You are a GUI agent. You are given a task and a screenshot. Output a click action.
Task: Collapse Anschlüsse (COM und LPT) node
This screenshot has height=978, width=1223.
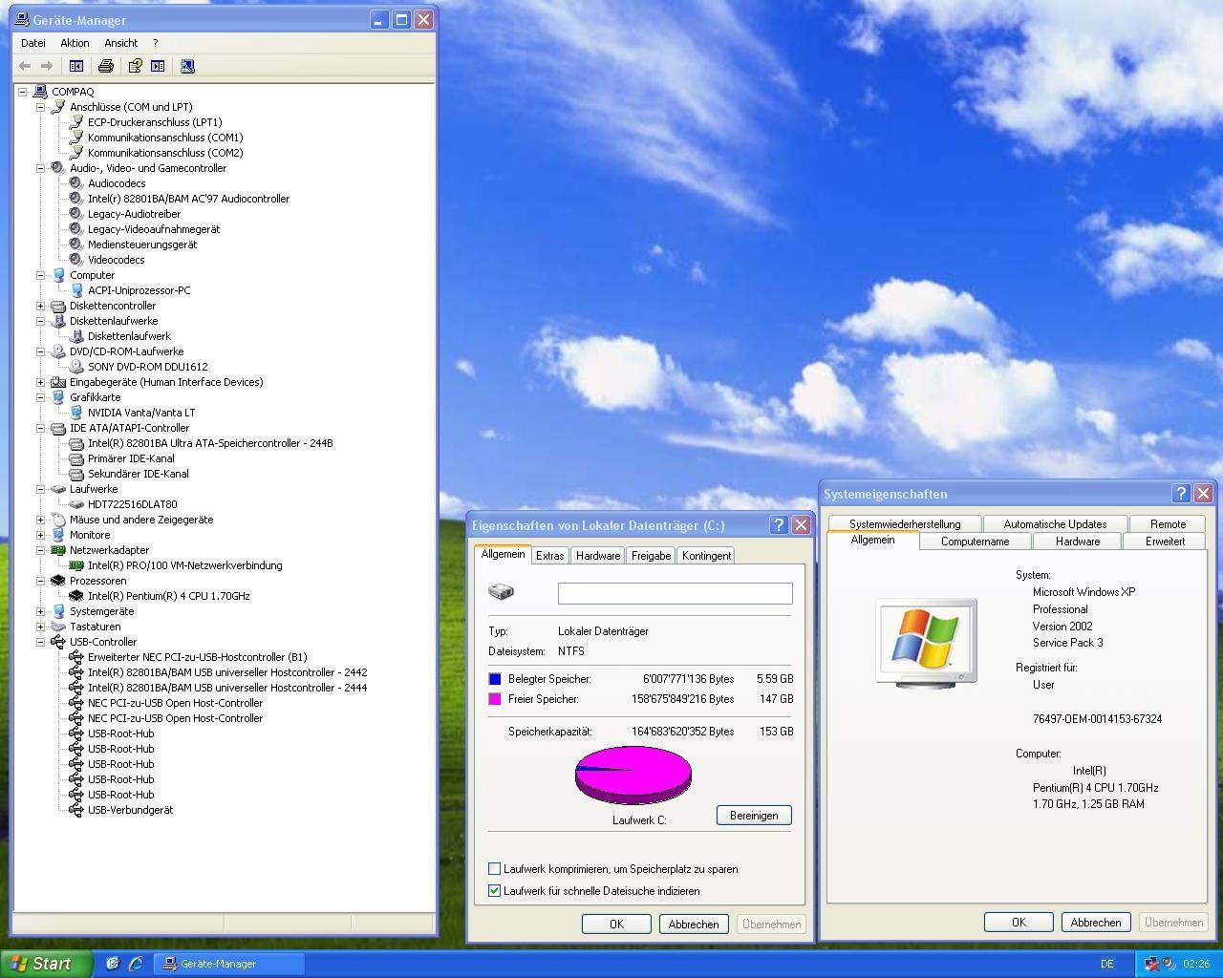click(x=40, y=107)
